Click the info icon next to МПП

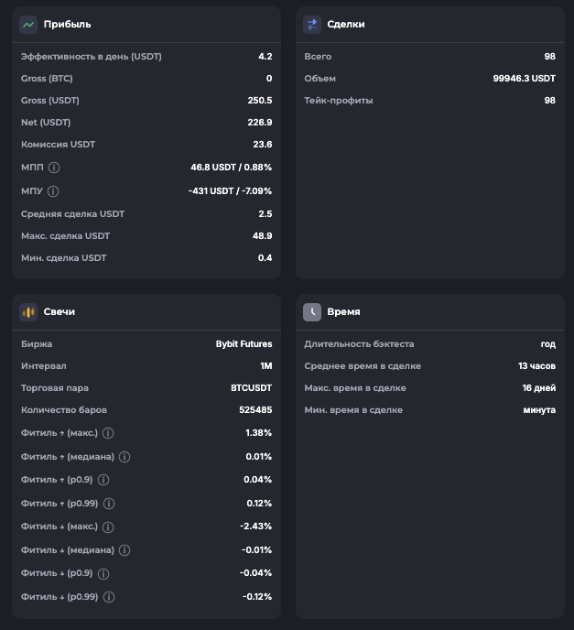tap(54, 168)
